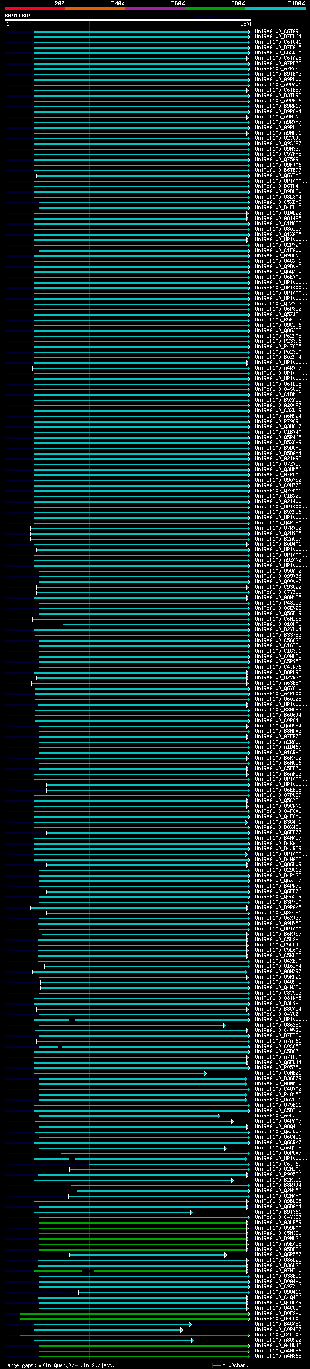This screenshot has height=1369, width=310.
Task: Select the UniRef100_C0H773 label
Action: coord(278,485)
